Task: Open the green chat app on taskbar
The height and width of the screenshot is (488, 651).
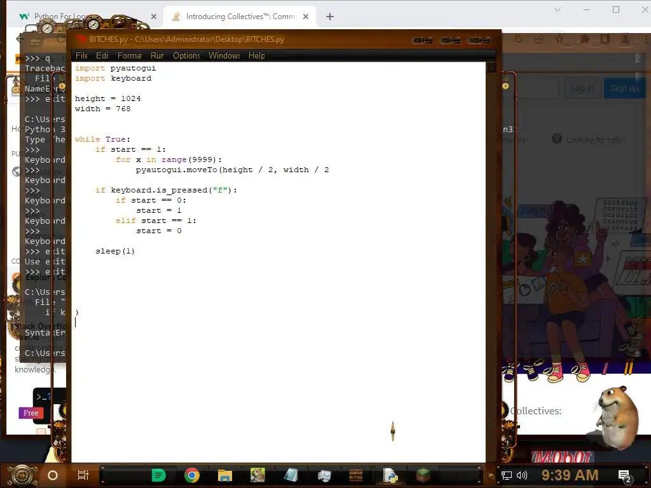Action: pyautogui.click(x=158, y=475)
